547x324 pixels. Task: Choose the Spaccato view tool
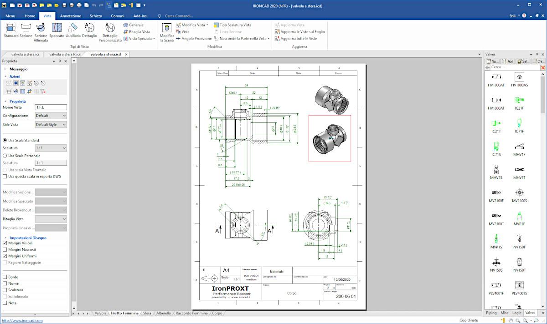57,30
